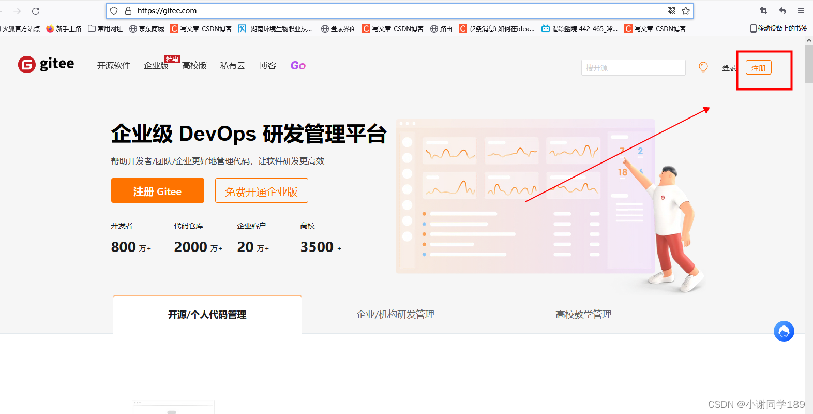
Task: Open 博客 navigation item
Action: tap(268, 65)
